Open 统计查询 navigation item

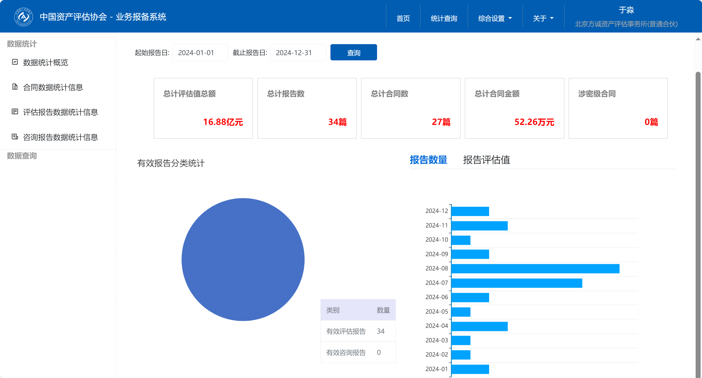(x=444, y=18)
